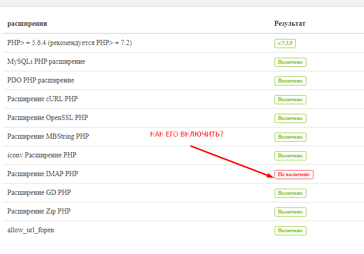Click the 'Результат' column header
Image resolution: width=364 pixels, height=254 pixels.
[x=290, y=24]
